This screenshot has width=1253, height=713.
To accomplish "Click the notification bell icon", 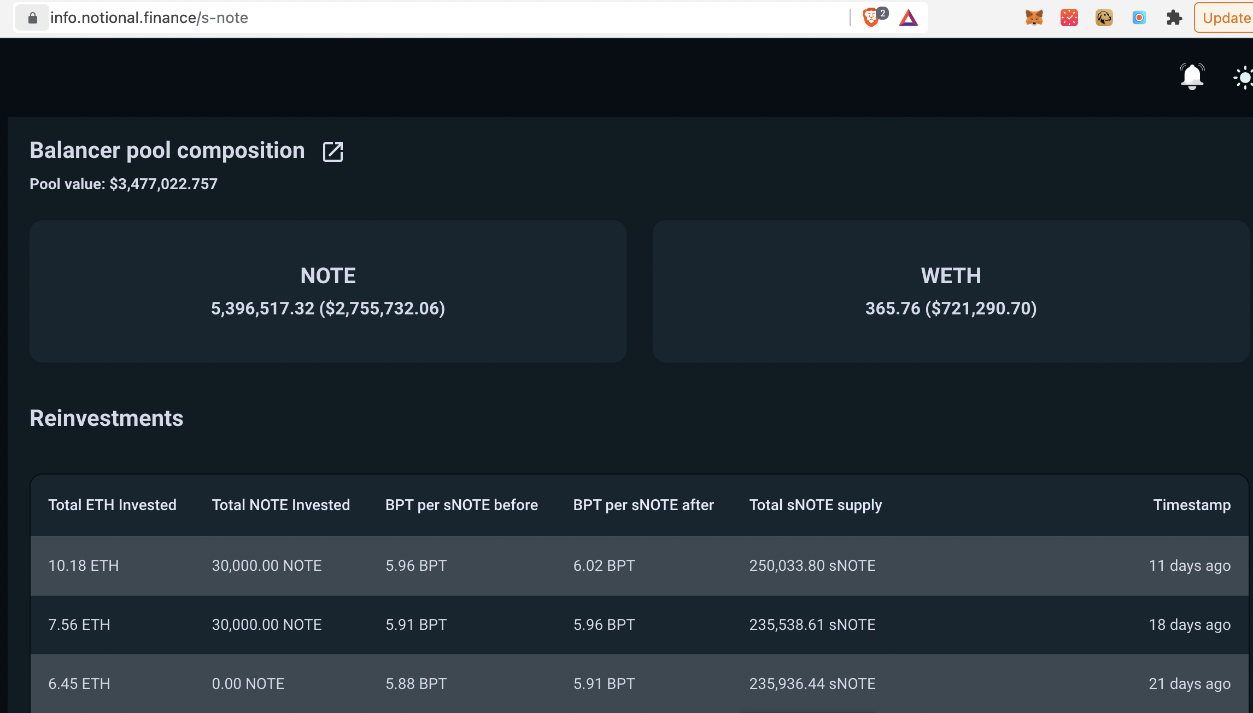I will [1192, 77].
